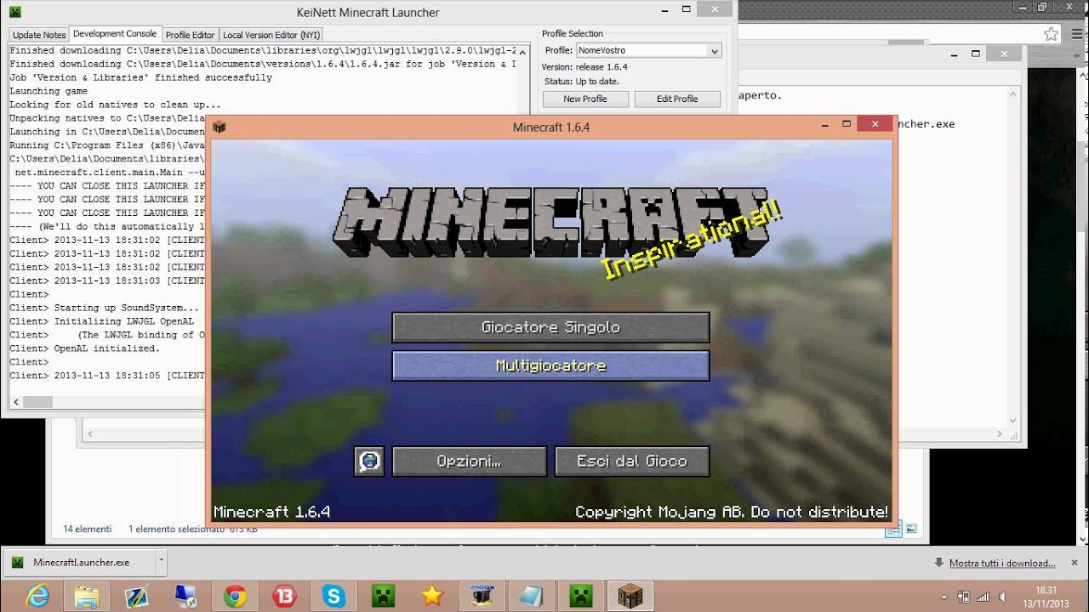Click MinecraftLauncher.exe download item
The image size is (1089, 612).
(x=82, y=563)
